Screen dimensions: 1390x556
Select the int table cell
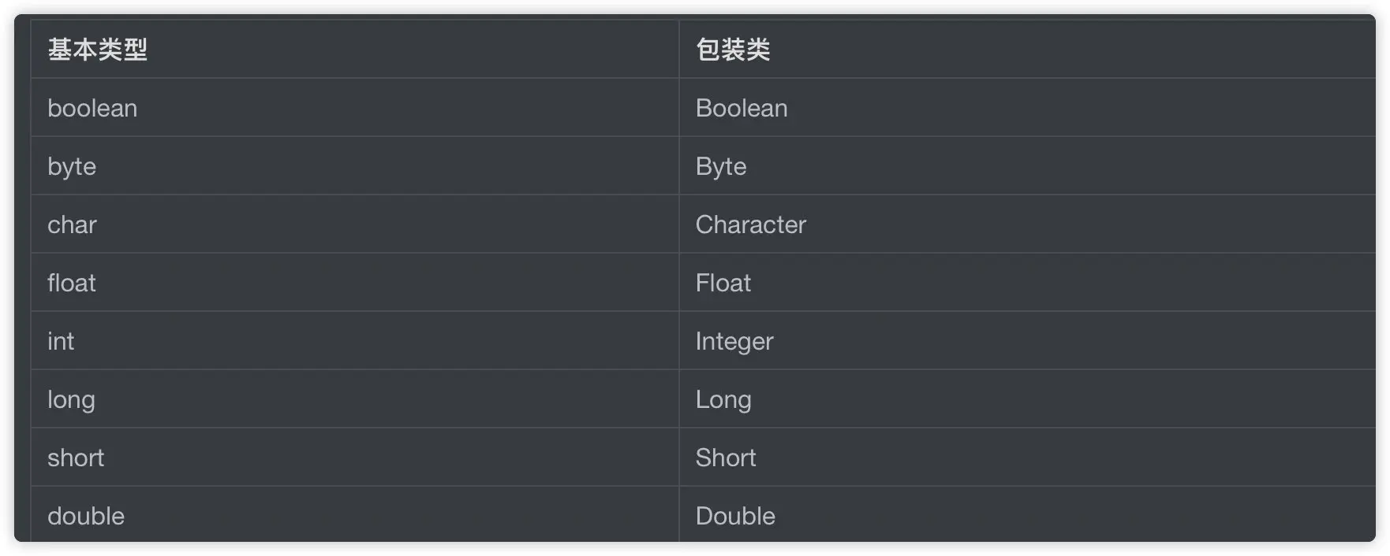click(61, 341)
